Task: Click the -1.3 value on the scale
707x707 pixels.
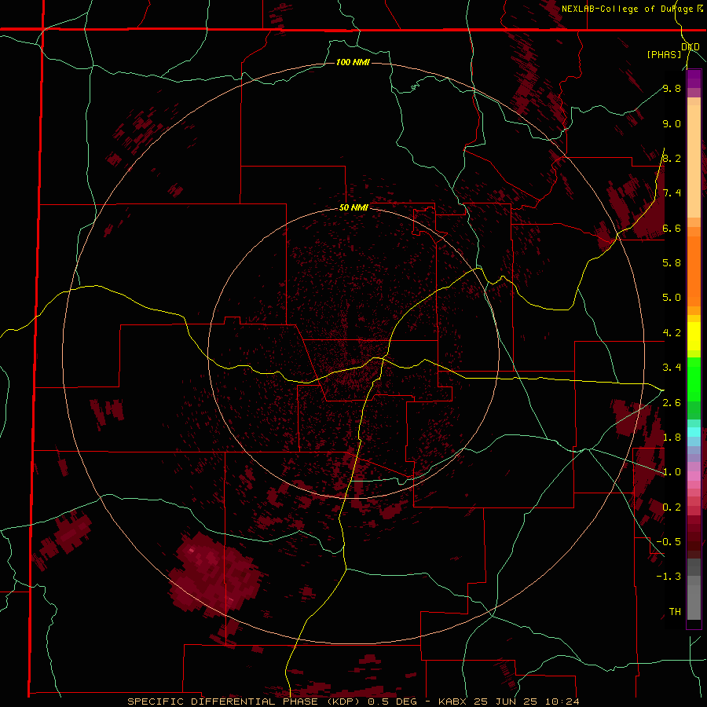Action: (x=669, y=577)
